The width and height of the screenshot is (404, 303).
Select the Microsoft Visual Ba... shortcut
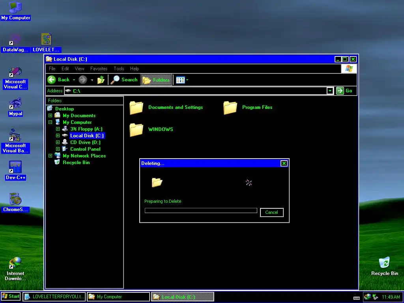tap(15, 141)
